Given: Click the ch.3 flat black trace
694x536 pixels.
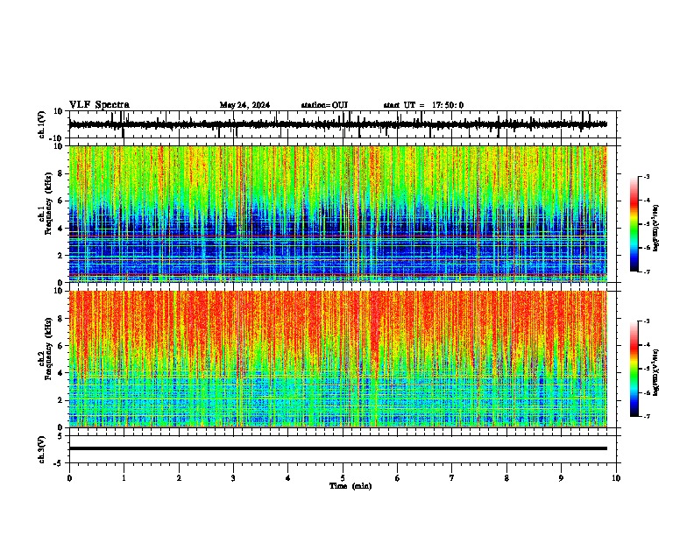Looking at the screenshot, I should (x=337, y=448).
